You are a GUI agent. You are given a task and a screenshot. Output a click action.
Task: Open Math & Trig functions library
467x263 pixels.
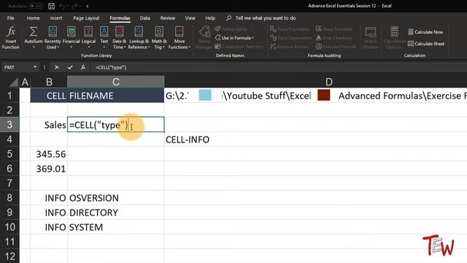(x=159, y=37)
